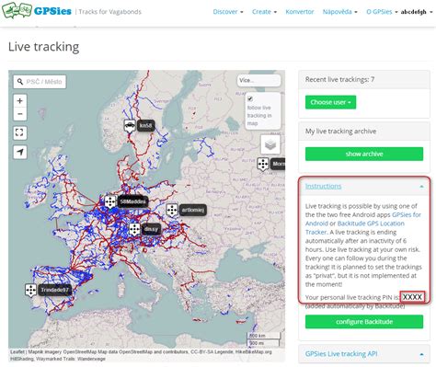Click the search magnifier icon in map
436x367 pixels.
[x=20, y=82]
